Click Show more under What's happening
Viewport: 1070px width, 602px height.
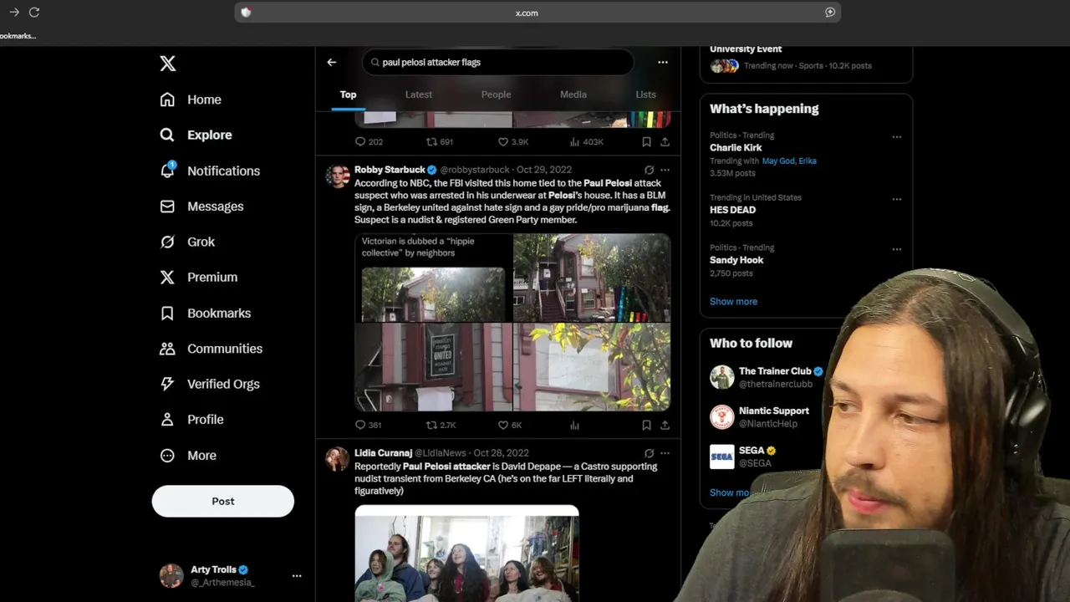point(733,302)
